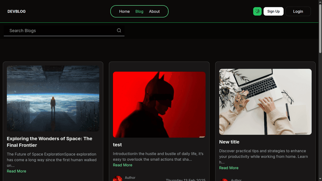The width and height of the screenshot is (322, 181).
Task: Click the search magnifier icon
Action: coord(119,30)
